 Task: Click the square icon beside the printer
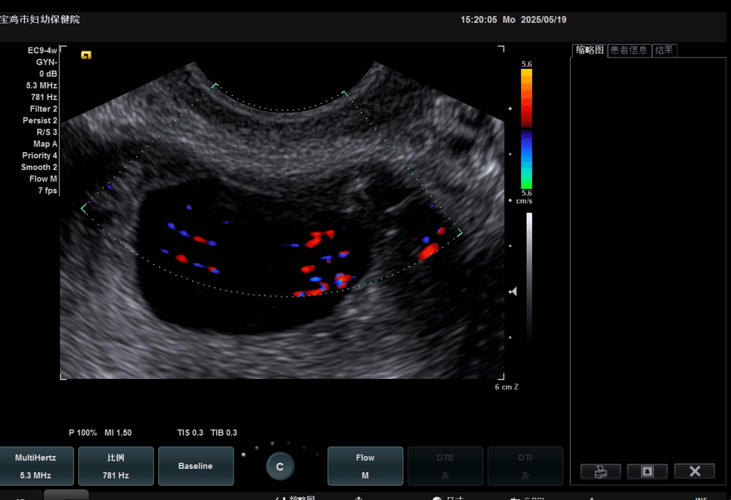[647, 472]
